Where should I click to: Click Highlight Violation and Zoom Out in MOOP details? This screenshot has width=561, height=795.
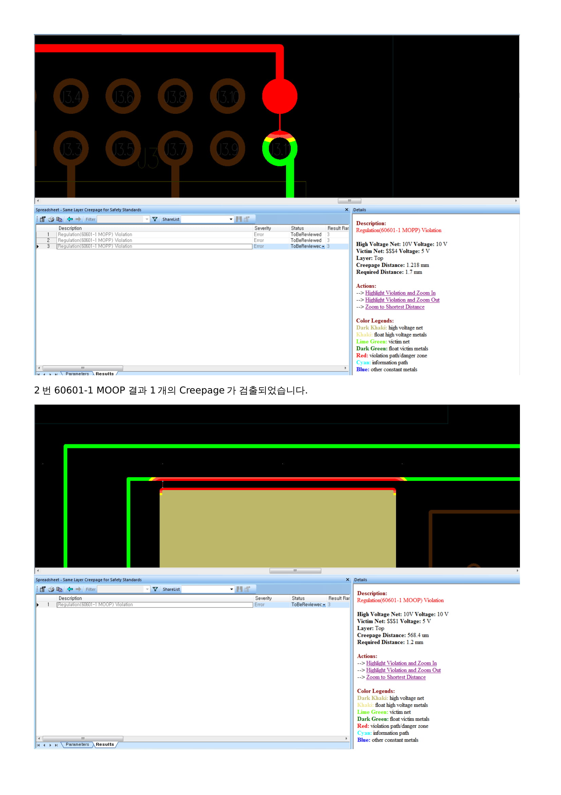point(404,670)
